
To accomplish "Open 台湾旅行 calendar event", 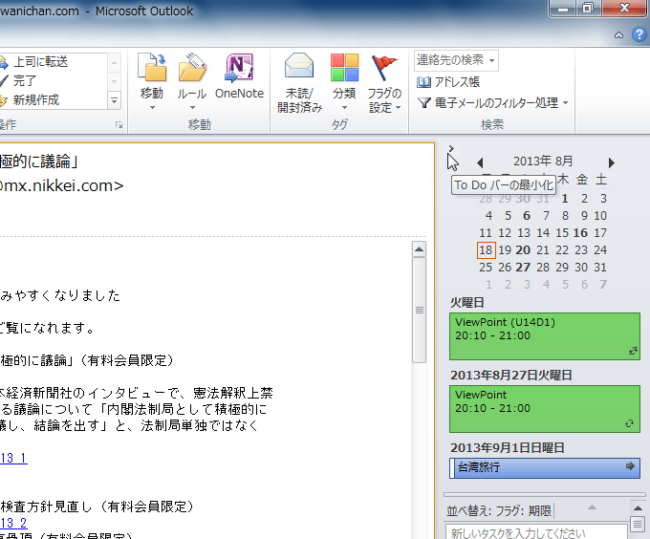I will click(x=545, y=468).
